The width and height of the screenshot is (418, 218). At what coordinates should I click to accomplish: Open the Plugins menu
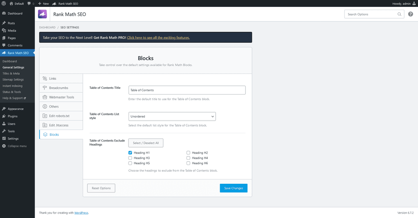pos(17,116)
